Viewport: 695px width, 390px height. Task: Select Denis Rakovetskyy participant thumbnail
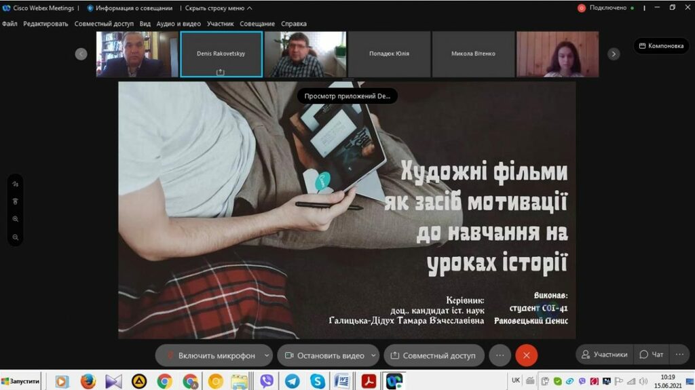point(221,54)
